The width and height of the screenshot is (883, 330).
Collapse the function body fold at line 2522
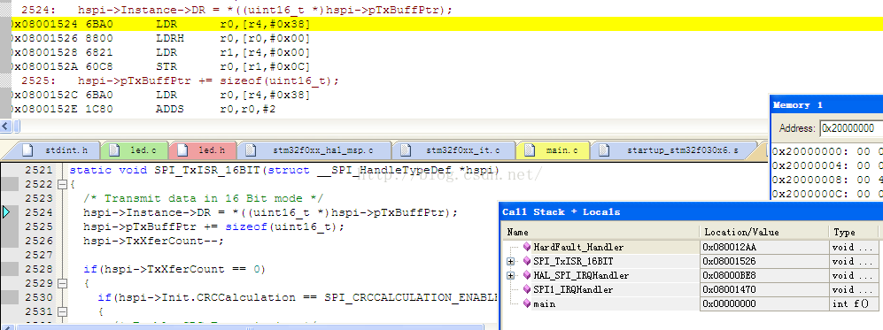point(62,184)
